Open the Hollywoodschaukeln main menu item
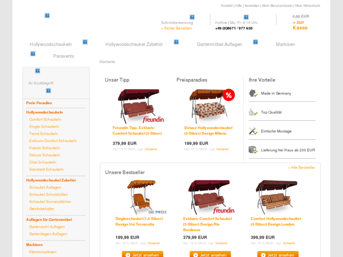Image resolution: width=343 pixels, height=257 pixels. click(51, 44)
